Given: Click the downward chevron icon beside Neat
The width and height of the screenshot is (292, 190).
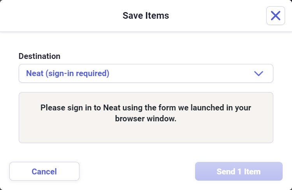Looking at the screenshot, I should tap(259, 73).
